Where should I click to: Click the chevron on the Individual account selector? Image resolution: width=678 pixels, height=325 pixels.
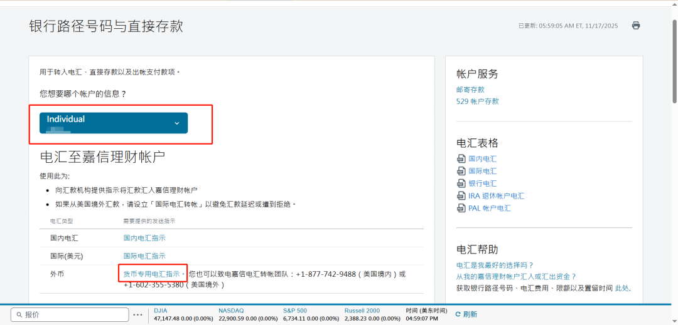tap(176, 123)
